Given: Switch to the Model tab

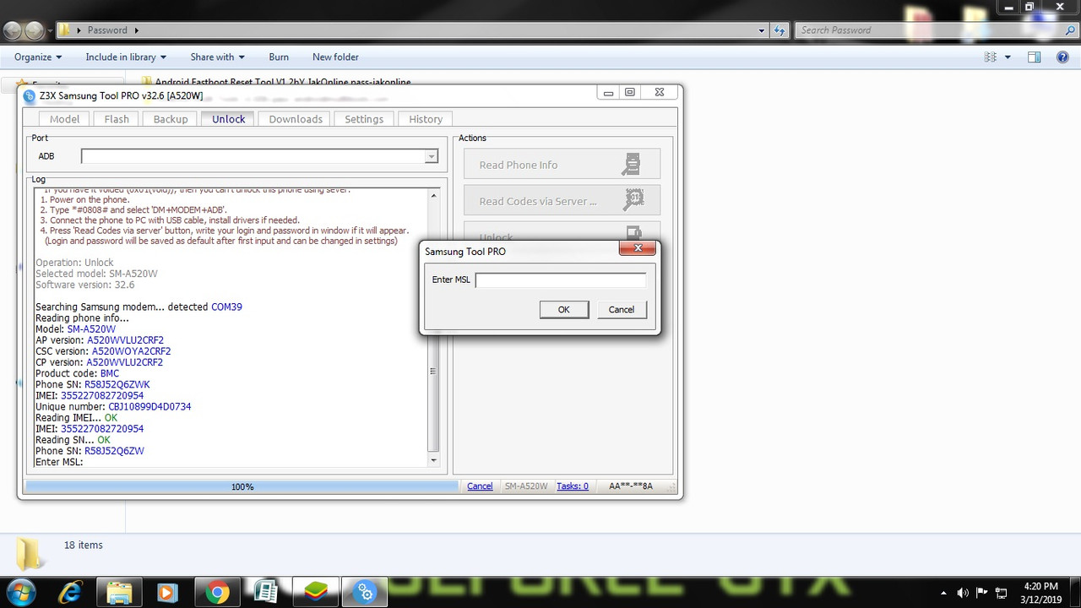Looking at the screenshot, I should [64, 119].
